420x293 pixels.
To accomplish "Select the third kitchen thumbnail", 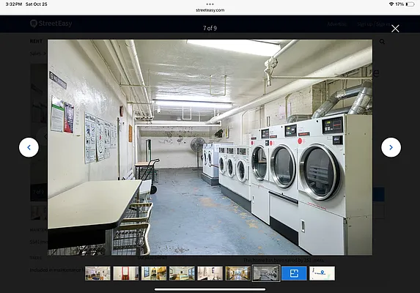I will pyautogui.click(x=154, y=273).
